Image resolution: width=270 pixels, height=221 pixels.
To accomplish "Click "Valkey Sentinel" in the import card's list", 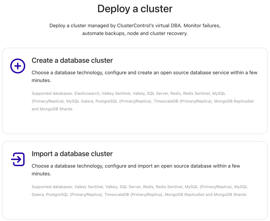I will click(x=89, y=187).
